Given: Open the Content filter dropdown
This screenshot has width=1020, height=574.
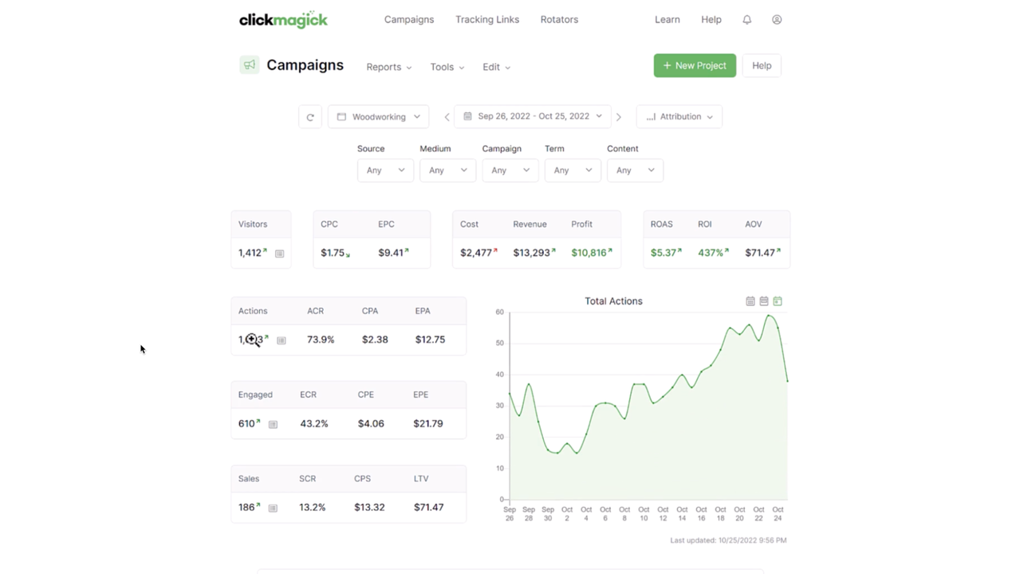Looking at the screenshot, I should 635,171.
